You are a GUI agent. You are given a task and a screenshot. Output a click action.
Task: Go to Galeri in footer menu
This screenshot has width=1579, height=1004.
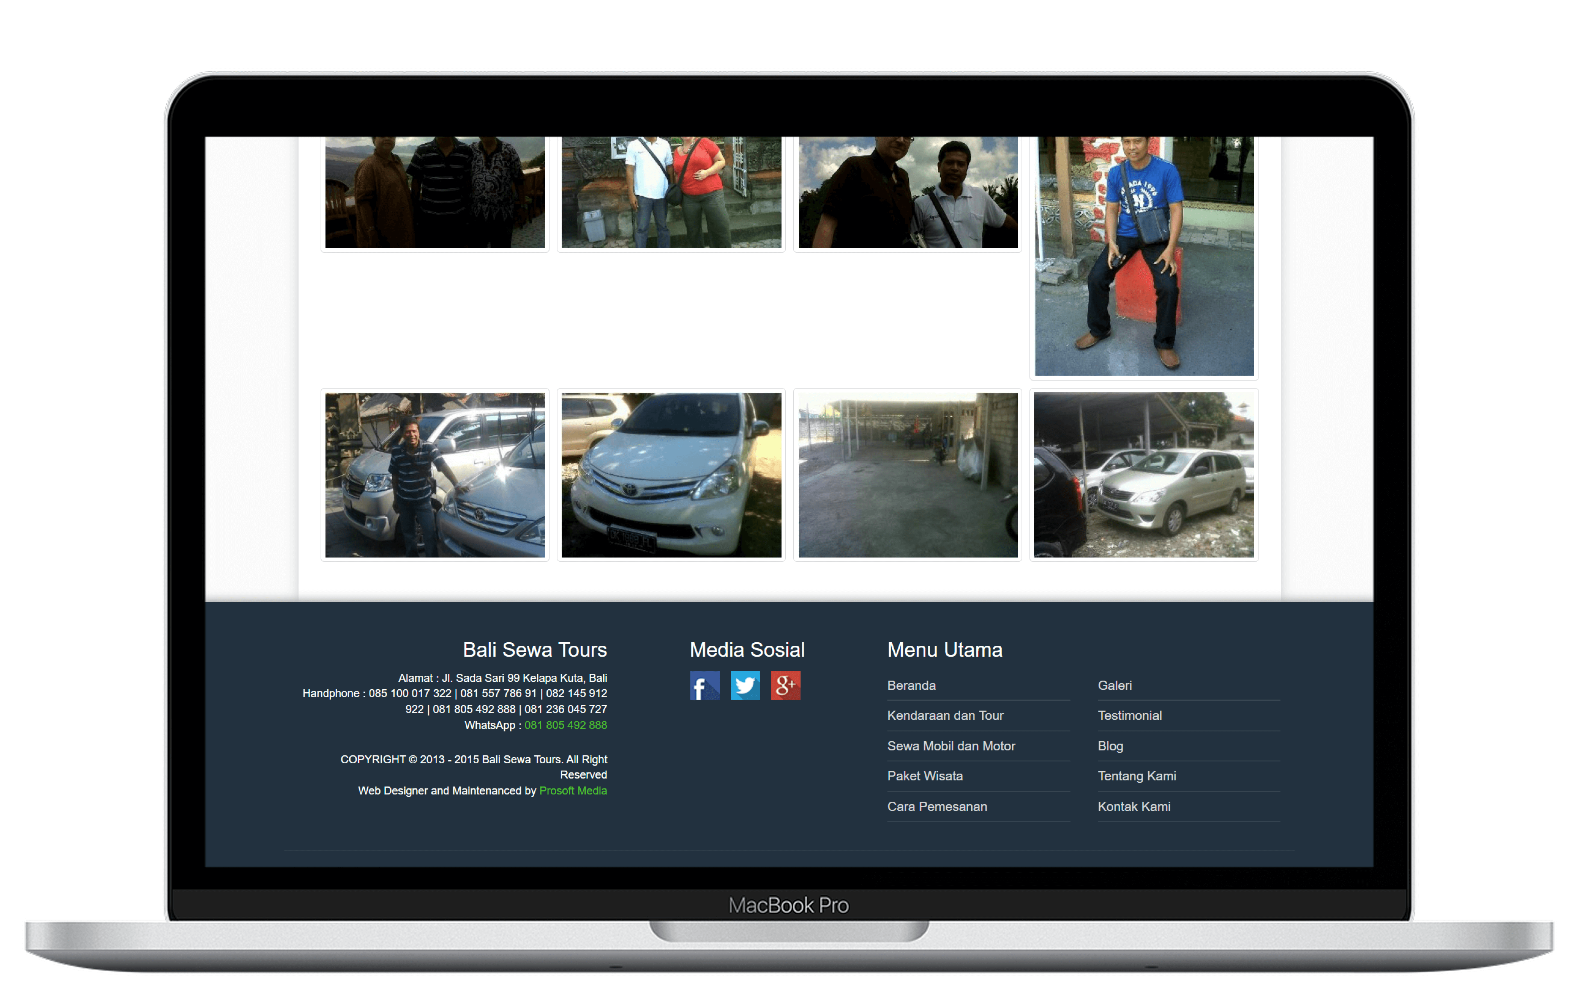pos(1114,685)
